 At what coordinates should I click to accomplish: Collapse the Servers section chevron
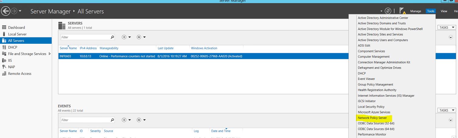(x=451, y=37)
